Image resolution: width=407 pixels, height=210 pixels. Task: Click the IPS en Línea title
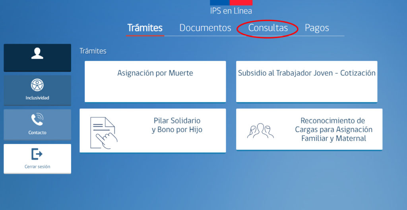point(231,11)
